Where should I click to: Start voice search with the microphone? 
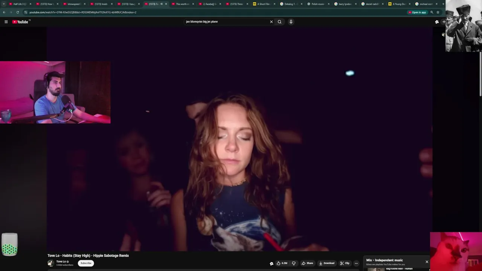[291, 22]
